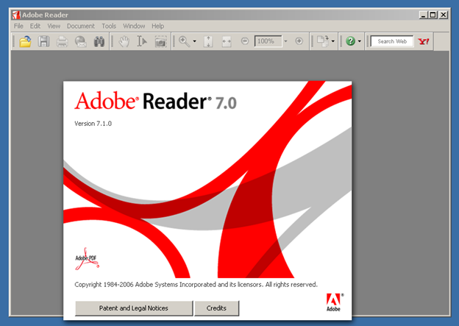Click the zoom in plus button

point(299,42)
